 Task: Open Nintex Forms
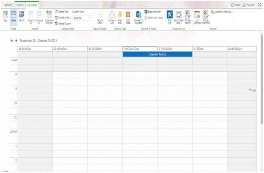coord(188,17)
